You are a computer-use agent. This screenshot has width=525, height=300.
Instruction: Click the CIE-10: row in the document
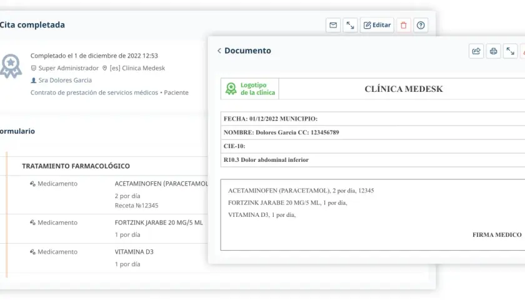pos(372,146)
